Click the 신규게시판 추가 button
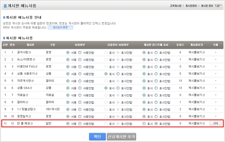The height and width of the screenshot is (142, 225). [x=121, y=136]
